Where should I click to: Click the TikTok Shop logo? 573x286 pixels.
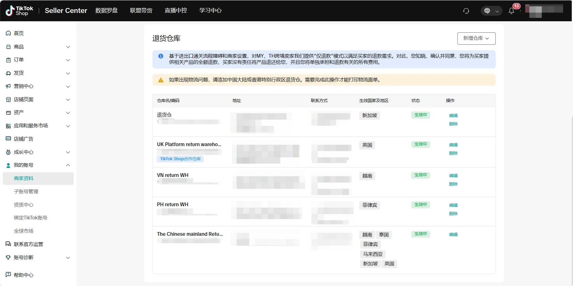tap(19, 11)
